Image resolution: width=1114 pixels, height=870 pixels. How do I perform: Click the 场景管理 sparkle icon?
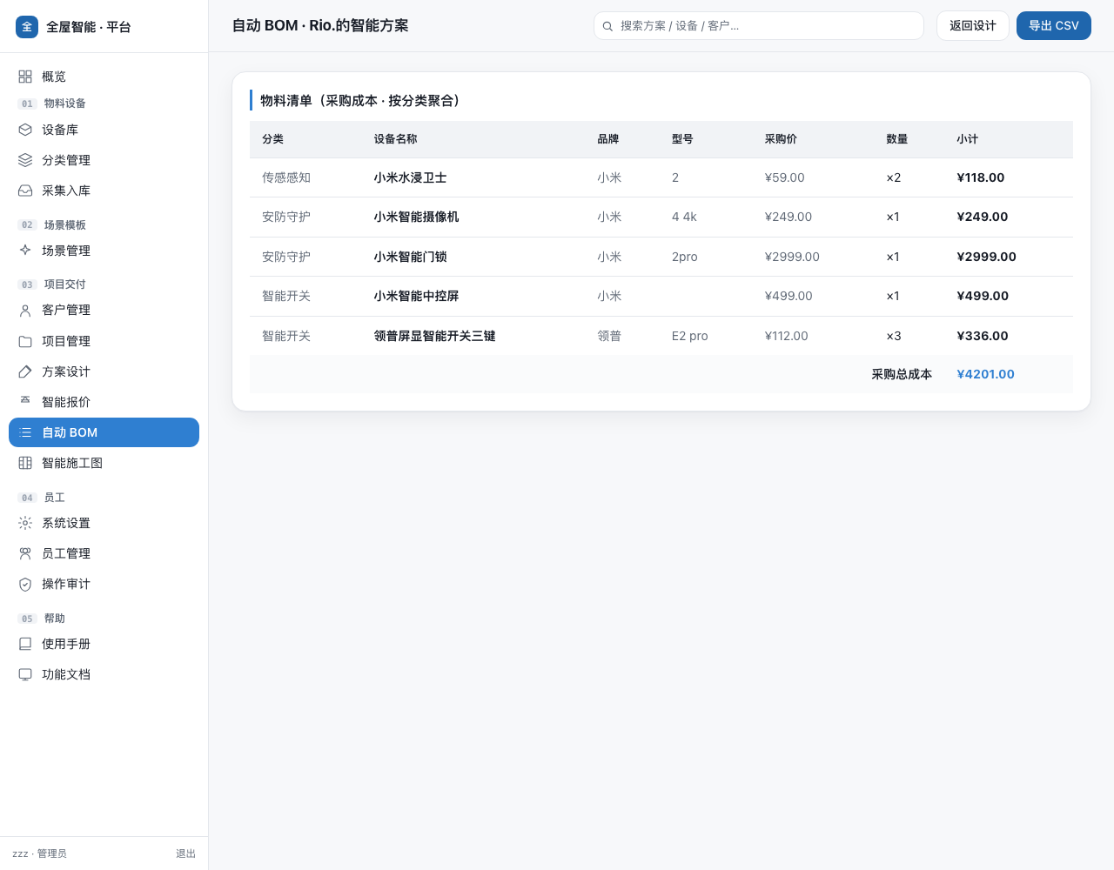pos(25,251)
